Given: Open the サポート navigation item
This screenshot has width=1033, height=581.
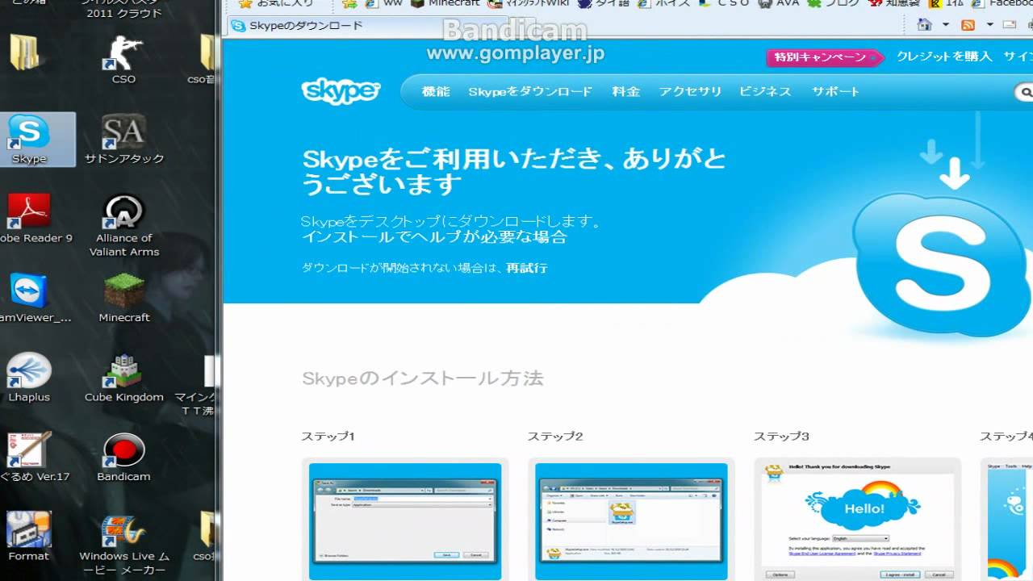Looking at the screenshot, I should (x=836, y=91).
